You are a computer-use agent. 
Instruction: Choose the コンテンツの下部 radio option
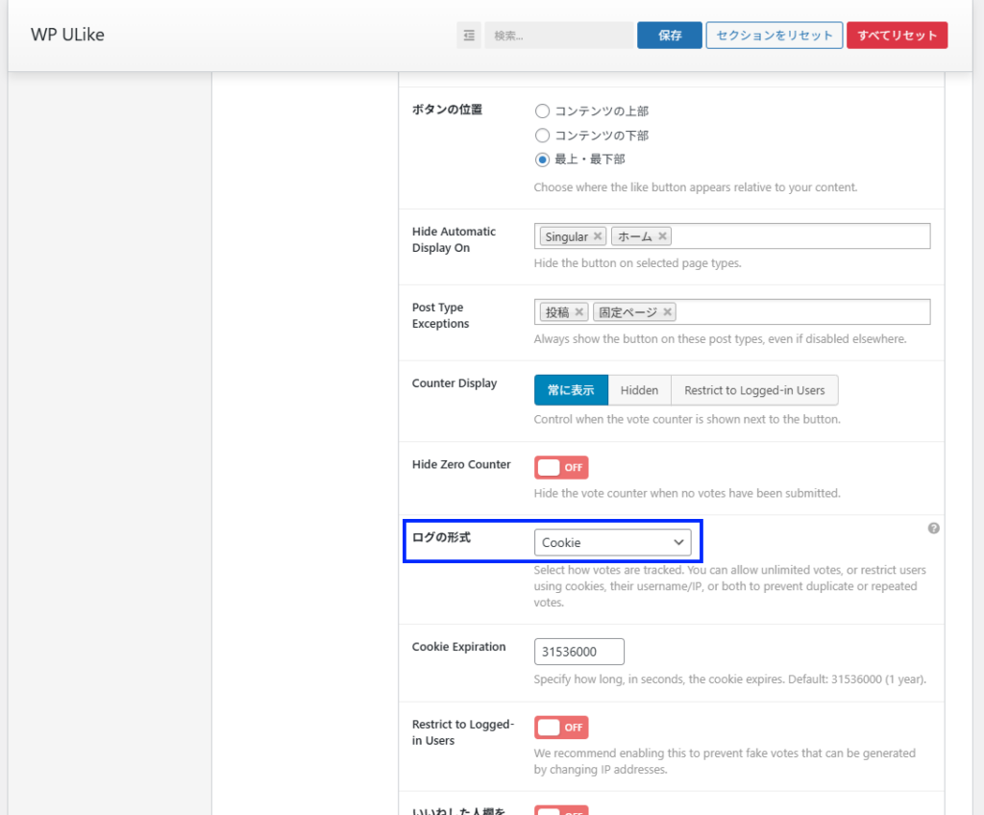coord(543,136)
